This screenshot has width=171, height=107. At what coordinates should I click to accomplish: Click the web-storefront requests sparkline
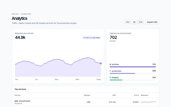(x=148, y=102)
